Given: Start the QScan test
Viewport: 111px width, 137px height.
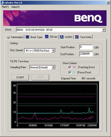Looking at the screenshot, I should pyautogui.click(x=20, y=77).
